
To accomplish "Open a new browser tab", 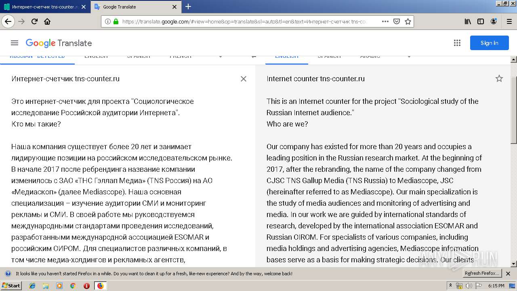I will 188,6.
